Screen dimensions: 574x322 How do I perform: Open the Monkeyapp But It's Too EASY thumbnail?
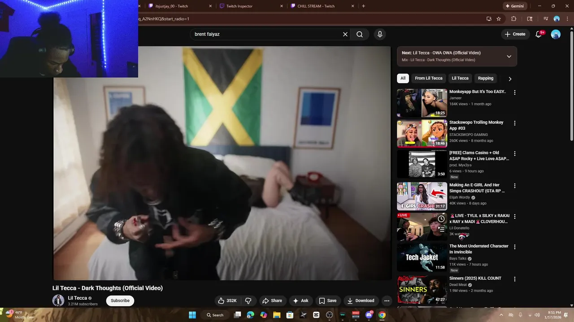click(x=422, y=103)
